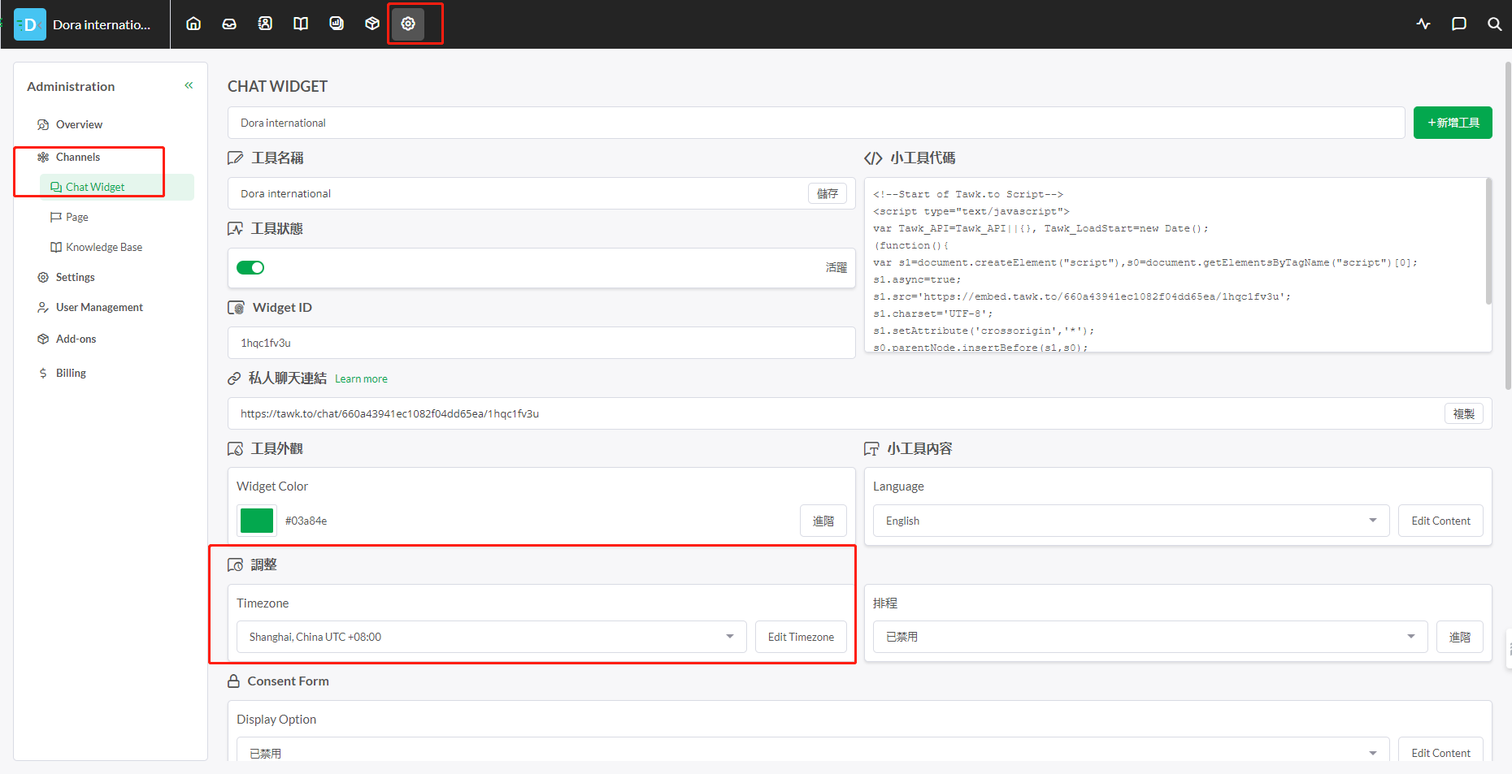Image resolution: width=1512 pixels, height=774 pixels.
Task: Click the Widget ID text field
Action: (541, 343)
